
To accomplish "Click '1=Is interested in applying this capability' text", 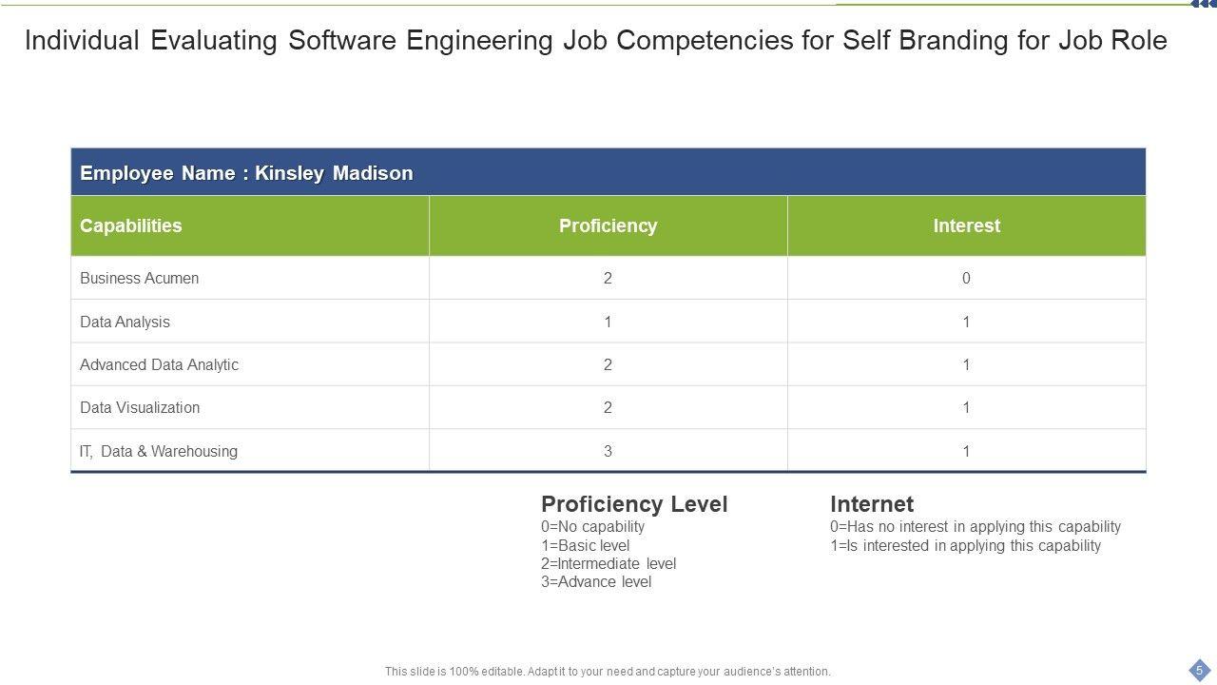I will (965, 546).
